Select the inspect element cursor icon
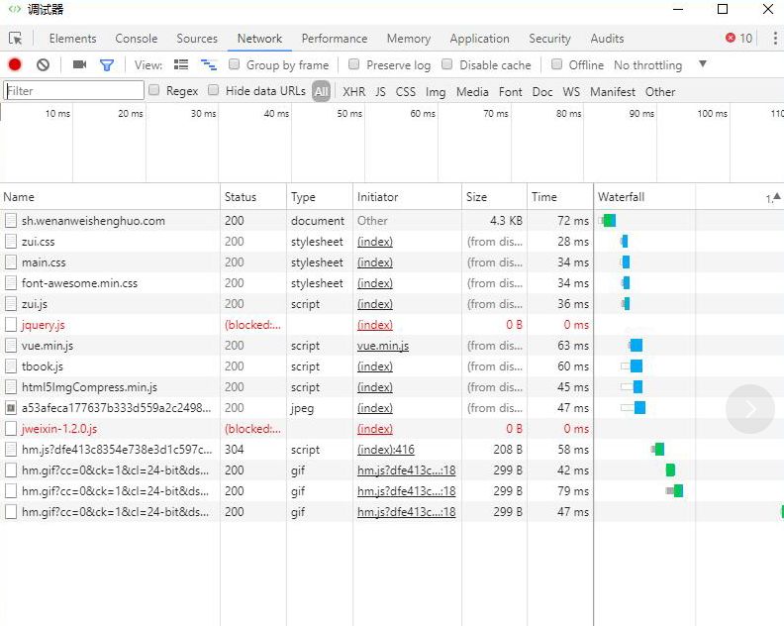784x626 pixels. pyautogui.click(x=16, y=39)
